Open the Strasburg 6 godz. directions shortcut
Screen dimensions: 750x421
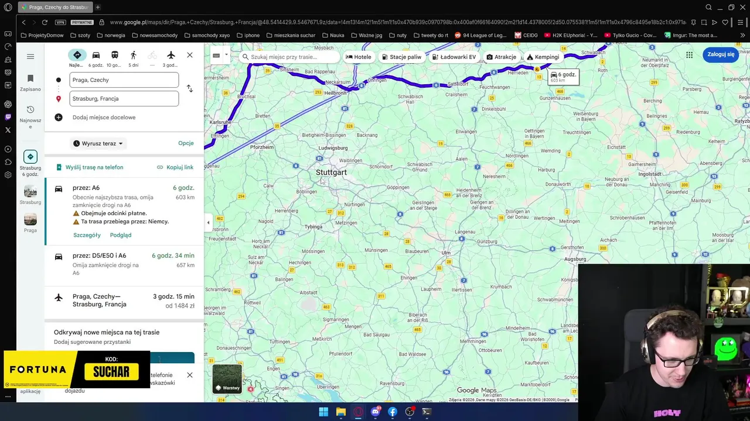(30, 164)
